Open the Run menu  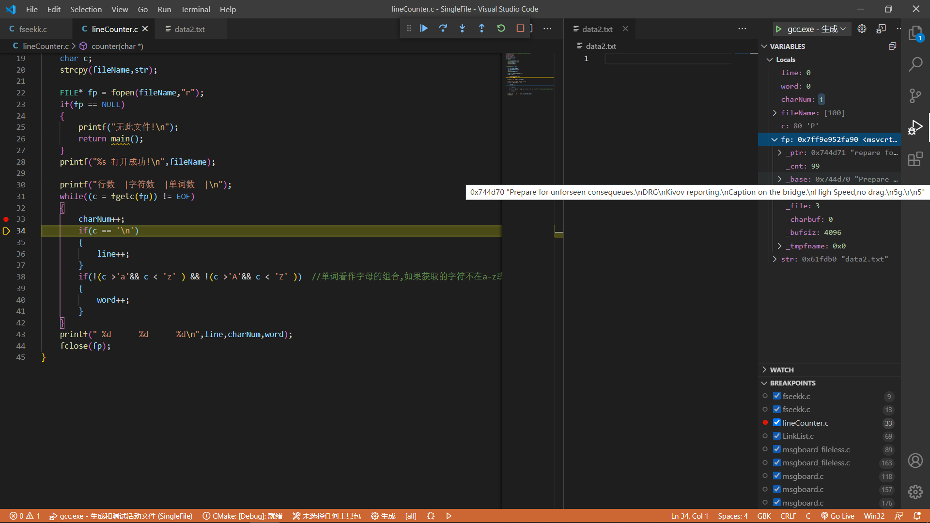point(164,9)
